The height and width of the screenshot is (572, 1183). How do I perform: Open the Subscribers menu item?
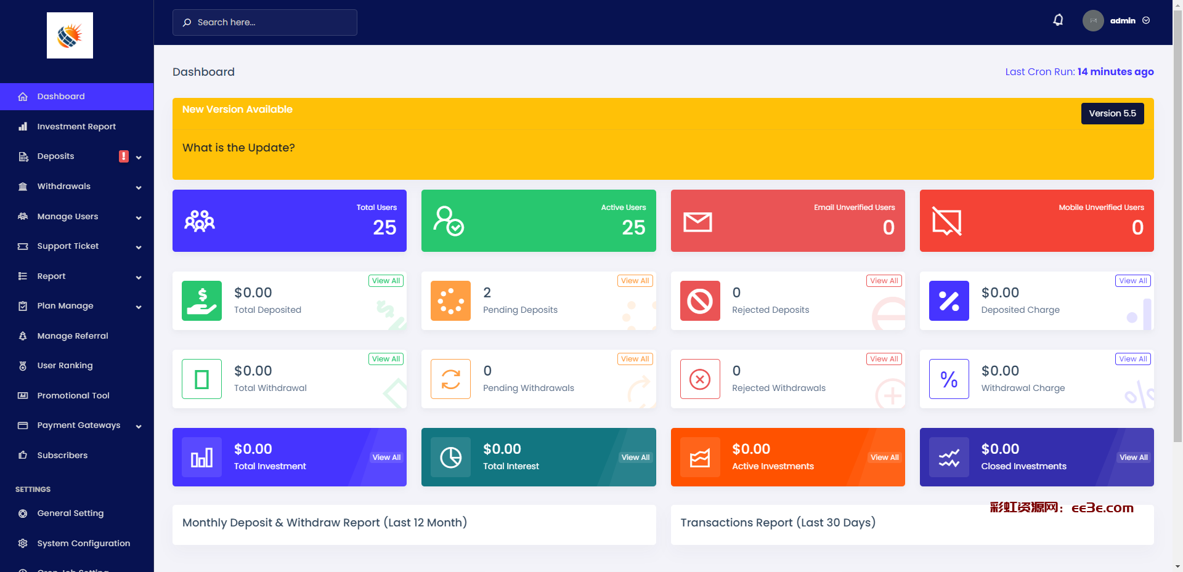tap(76, 455)
